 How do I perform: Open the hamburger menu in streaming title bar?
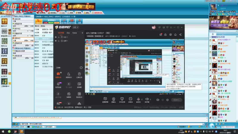171,27
